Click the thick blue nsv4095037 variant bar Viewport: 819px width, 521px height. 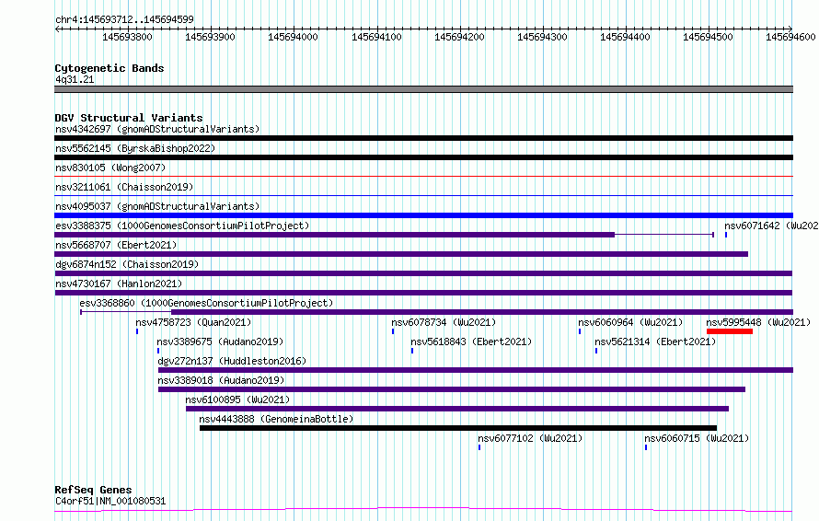pos(423,215)
